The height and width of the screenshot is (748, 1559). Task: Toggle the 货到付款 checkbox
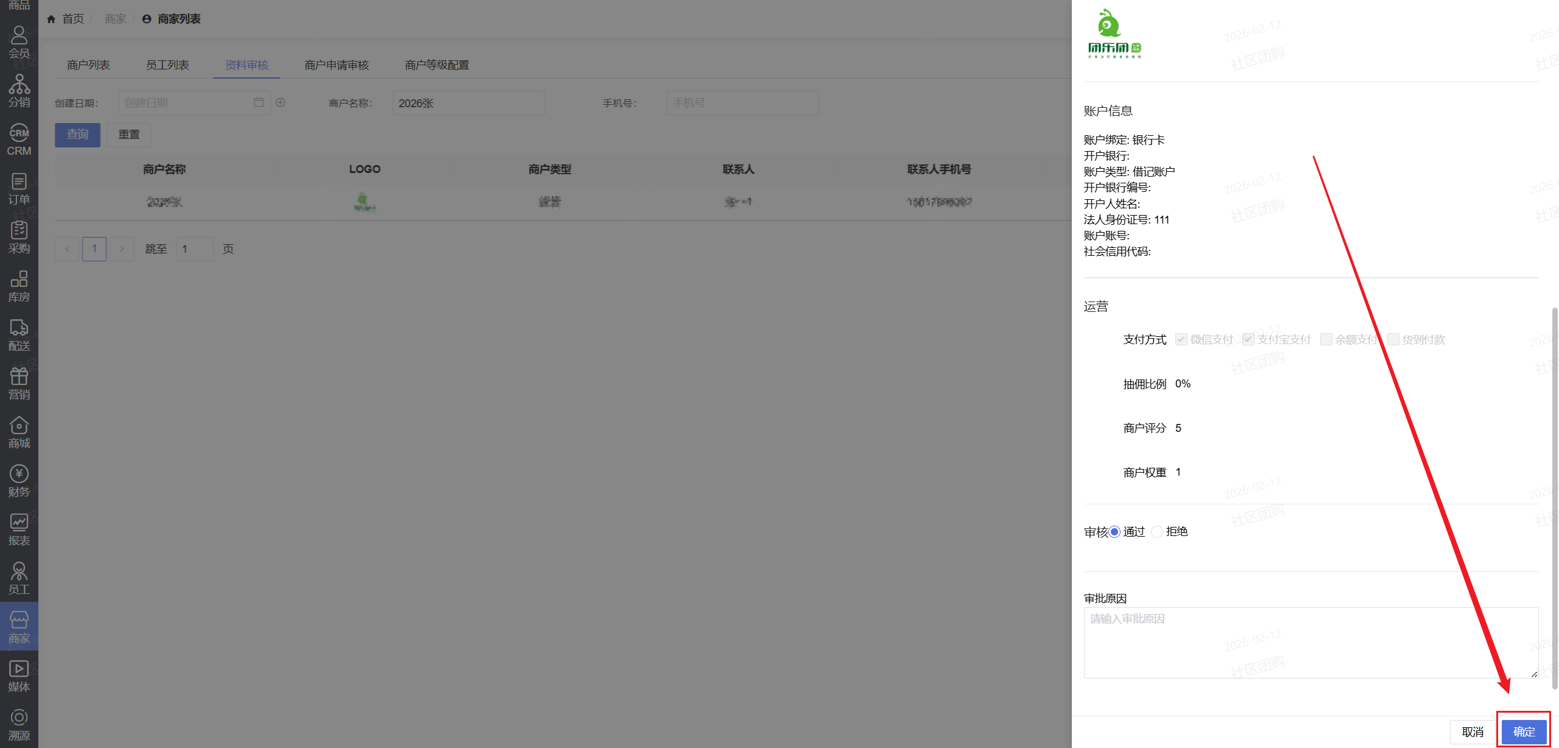tap(1393, 339)
